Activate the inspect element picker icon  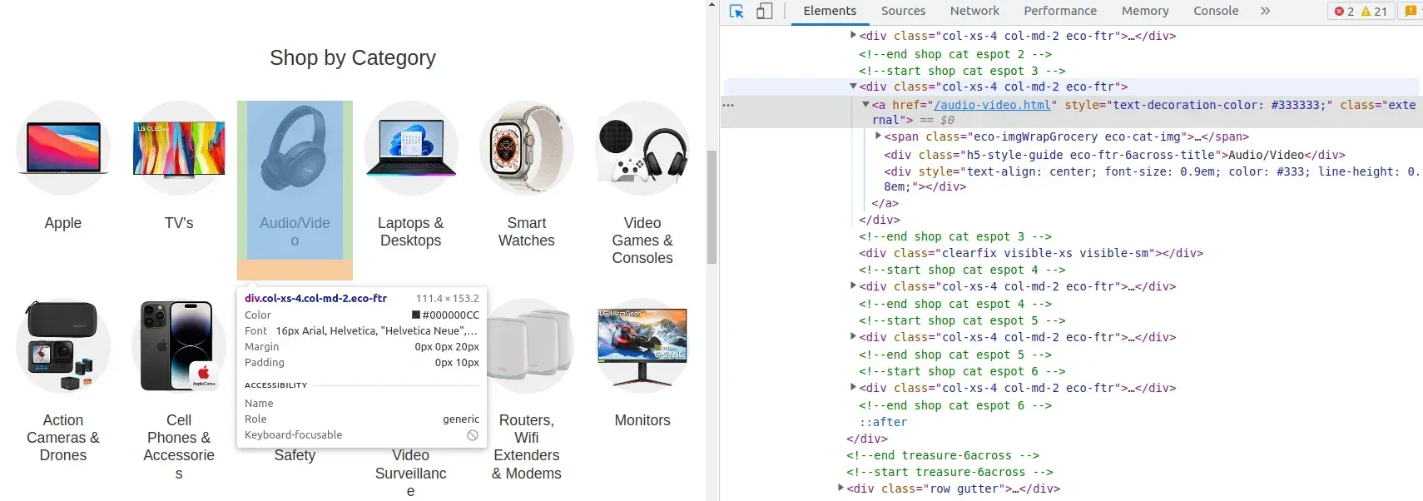(736, 12)
